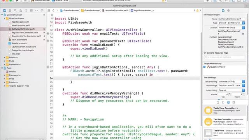The height and width of the screenshot is (140, 249).
Task: Toggle outlet connection circle on line 15
Action: (x=48, y=41)
